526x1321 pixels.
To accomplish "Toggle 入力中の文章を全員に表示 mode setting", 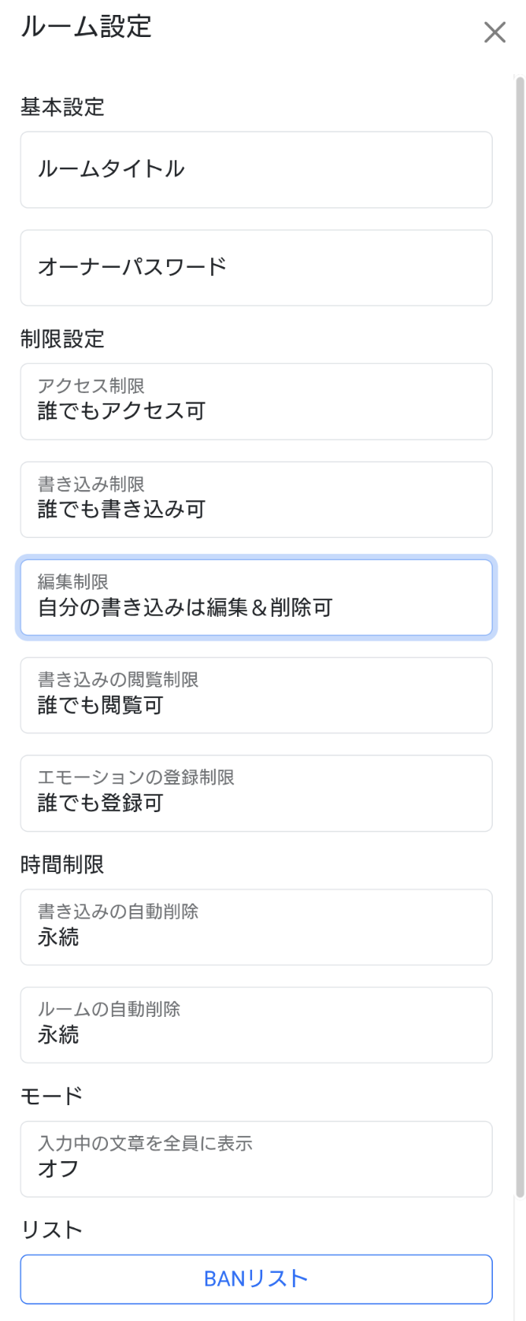I will [x=256, y=1159].
